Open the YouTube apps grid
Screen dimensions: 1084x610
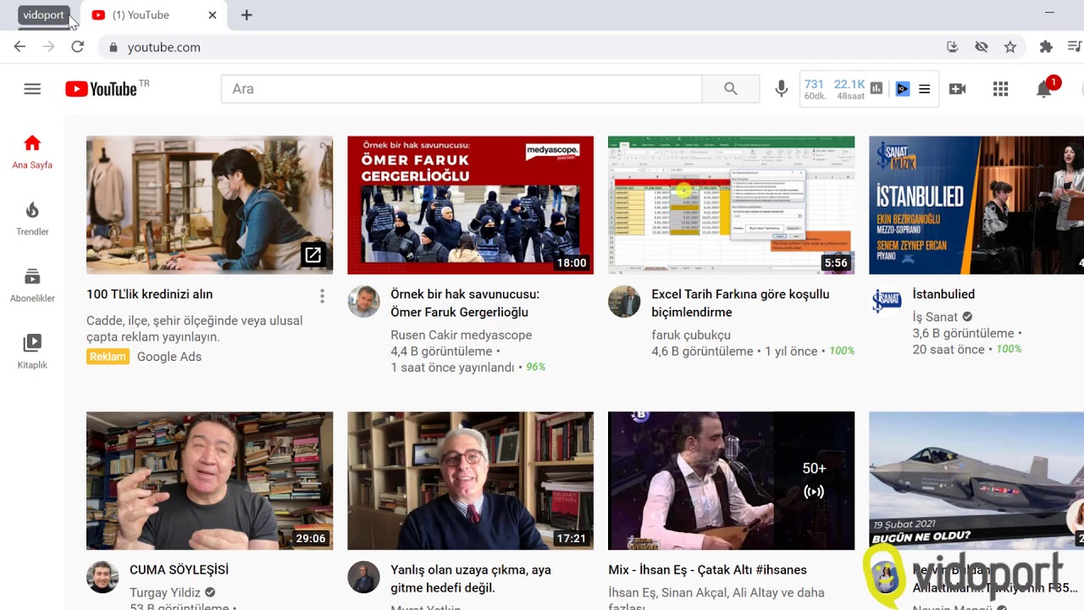pos(1000,89)
